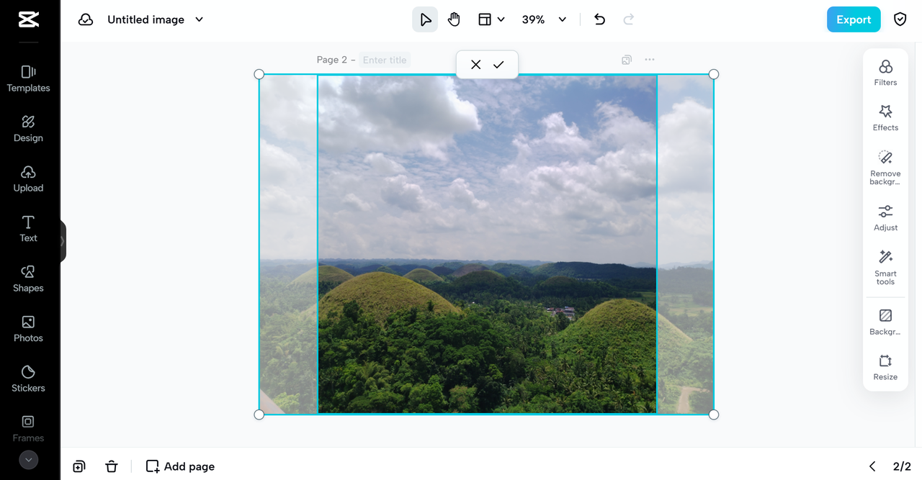Duplicate page icon in bottom bar
Screen dimensions: 922x480
[79, 466]
